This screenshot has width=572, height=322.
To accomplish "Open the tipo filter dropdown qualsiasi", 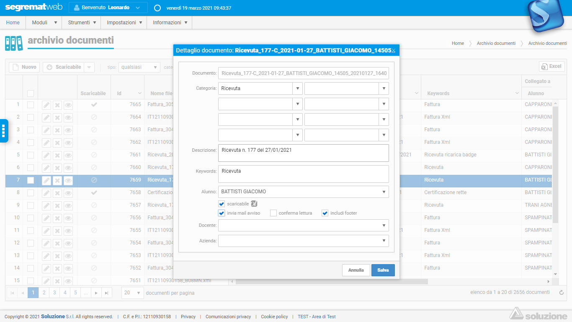I will pyautogui.click(x=139, y=67).
